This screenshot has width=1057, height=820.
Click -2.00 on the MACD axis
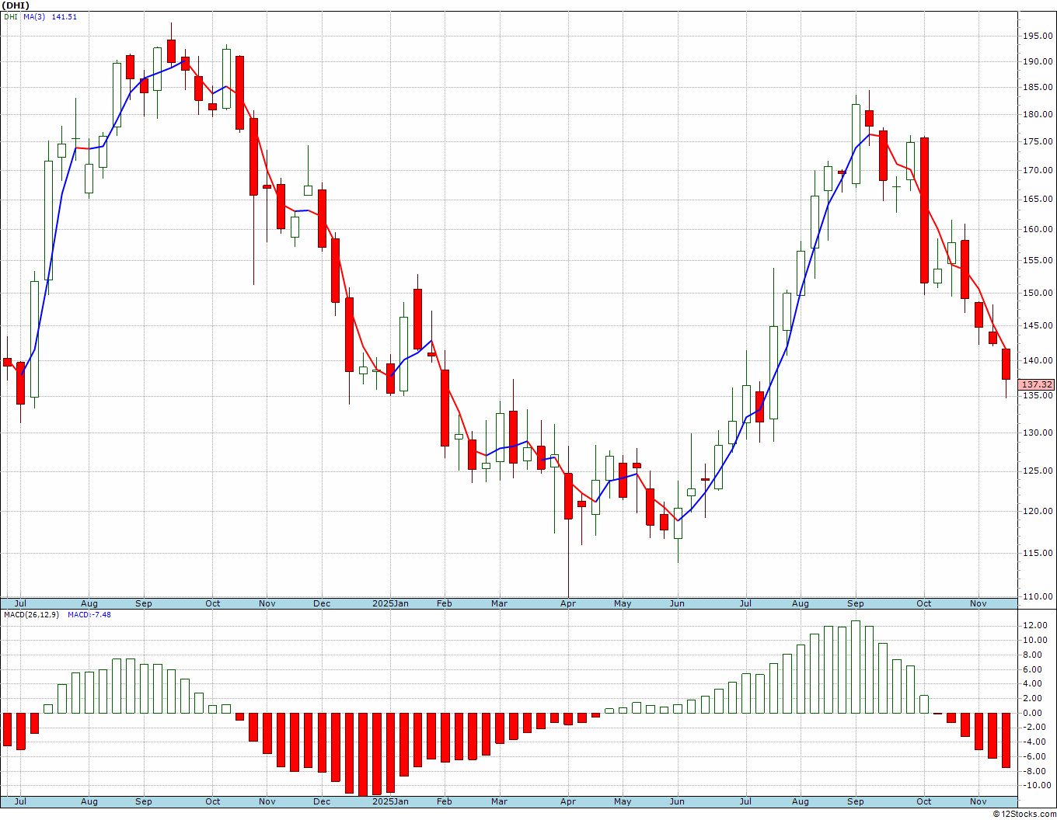point(1036,727)
